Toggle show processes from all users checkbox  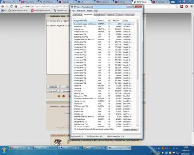pos(75,129)
